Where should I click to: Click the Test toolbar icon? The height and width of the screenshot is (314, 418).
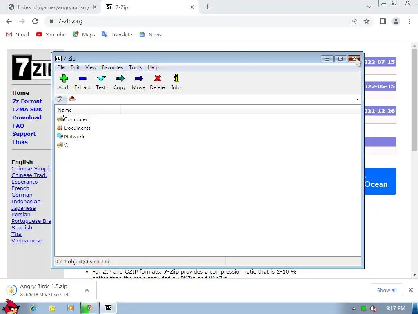[x=101, y=82]
